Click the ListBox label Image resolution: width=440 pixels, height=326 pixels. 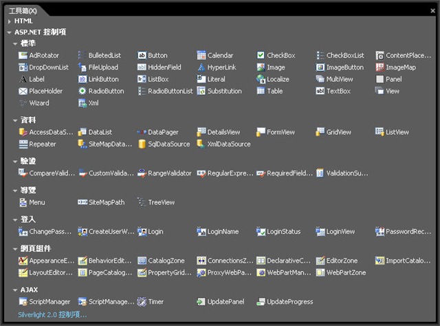[x=158, y=79]
